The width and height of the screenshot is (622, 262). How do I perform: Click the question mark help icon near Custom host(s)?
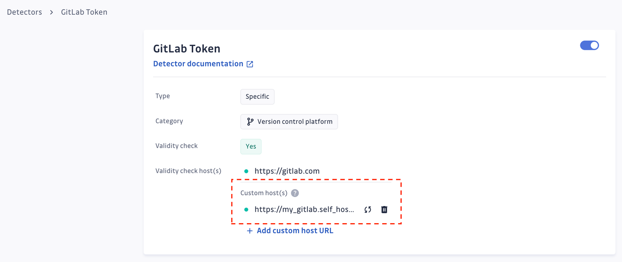(295, 193)
